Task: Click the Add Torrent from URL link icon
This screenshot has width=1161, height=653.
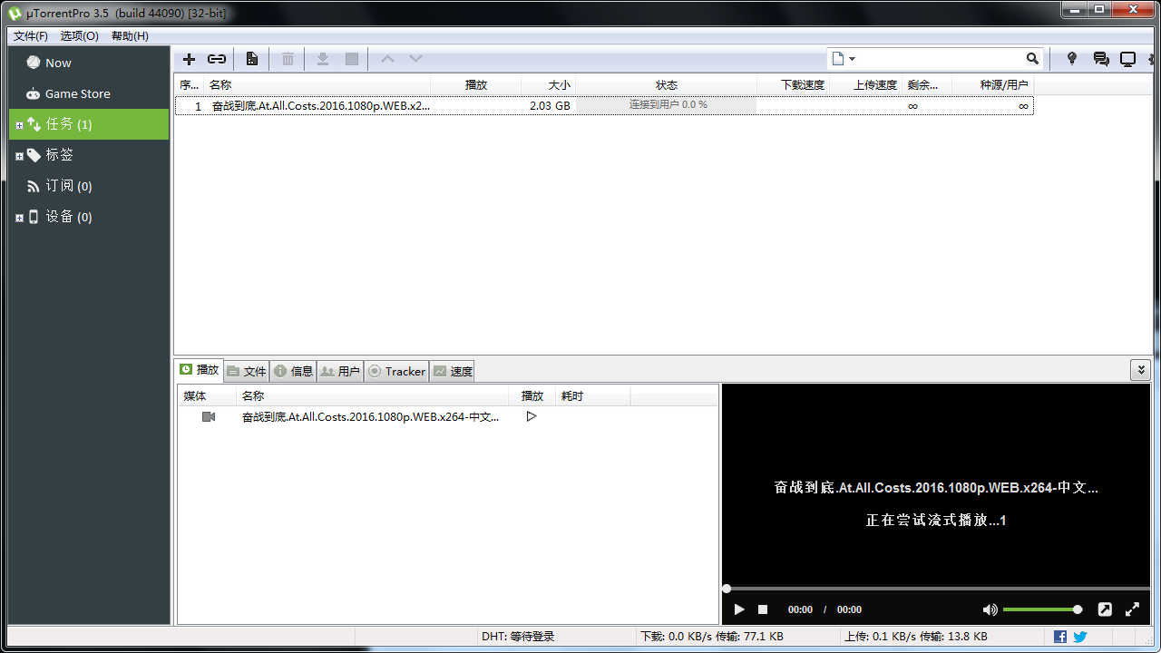Action: (217, 59)
